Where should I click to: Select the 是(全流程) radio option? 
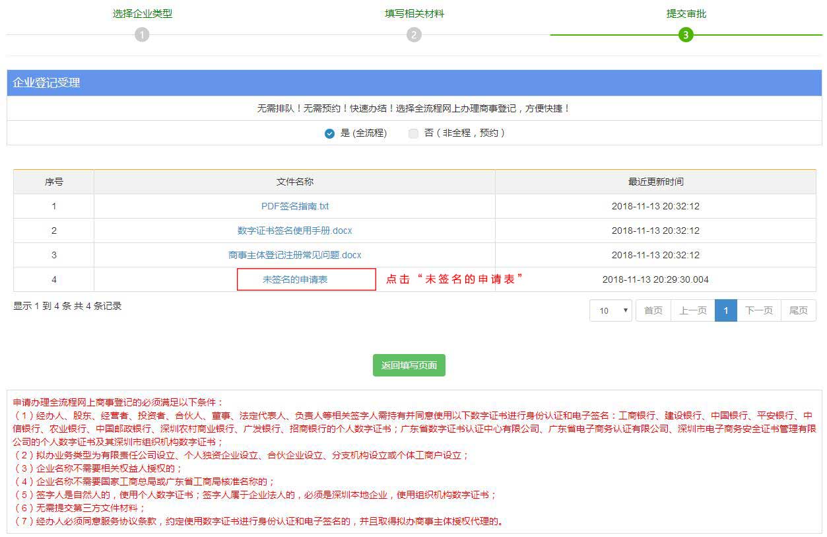pos(328,133)
